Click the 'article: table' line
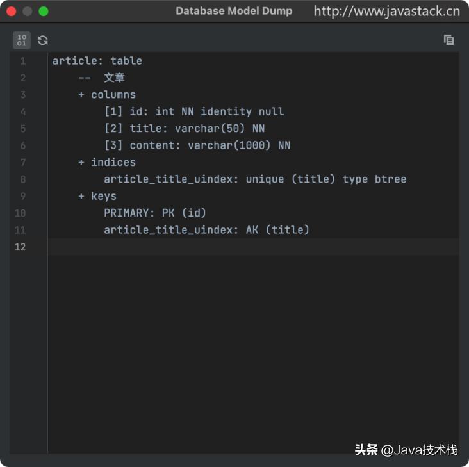Image resolution: width=469 pixels, height=467 pixels. [x=97, y=61]
